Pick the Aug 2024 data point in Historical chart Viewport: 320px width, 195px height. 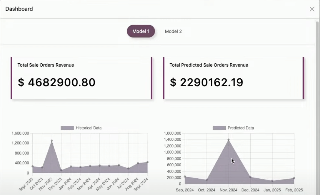(138, 163)
